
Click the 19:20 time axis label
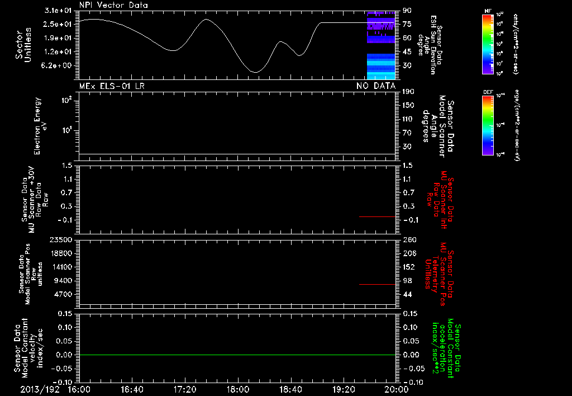pos(344,389)
